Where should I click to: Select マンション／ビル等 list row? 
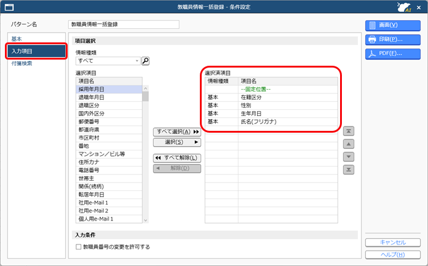(x=109, y=154)
